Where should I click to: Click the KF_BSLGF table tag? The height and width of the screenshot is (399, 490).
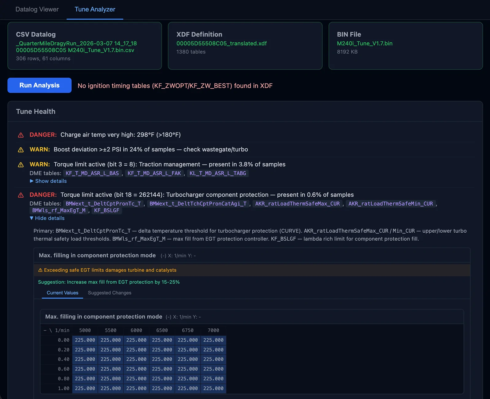107,211
